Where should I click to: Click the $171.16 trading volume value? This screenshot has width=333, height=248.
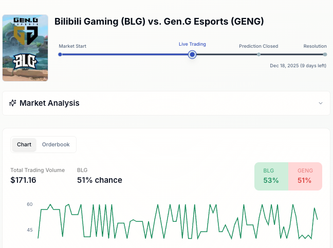point(23,180)
